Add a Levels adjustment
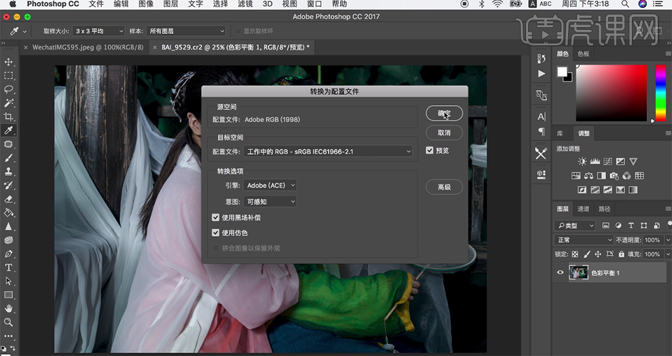Viewport: 672px width, 356px height. (595, 161)
